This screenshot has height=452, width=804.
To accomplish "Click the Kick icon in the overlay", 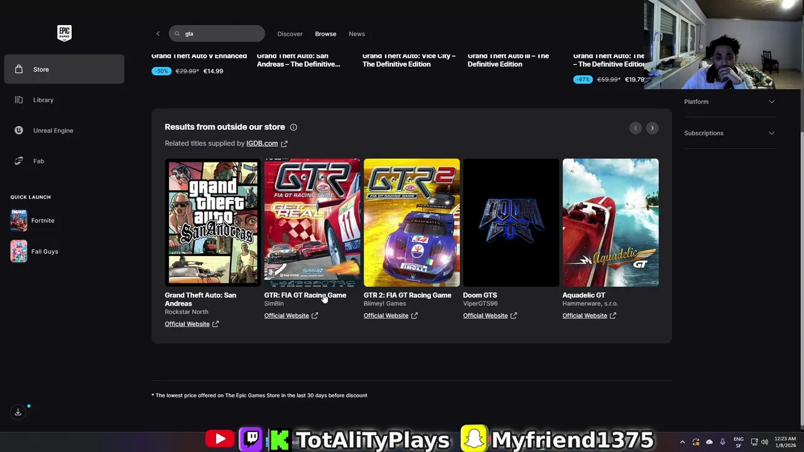I will (x=280, y=439).
